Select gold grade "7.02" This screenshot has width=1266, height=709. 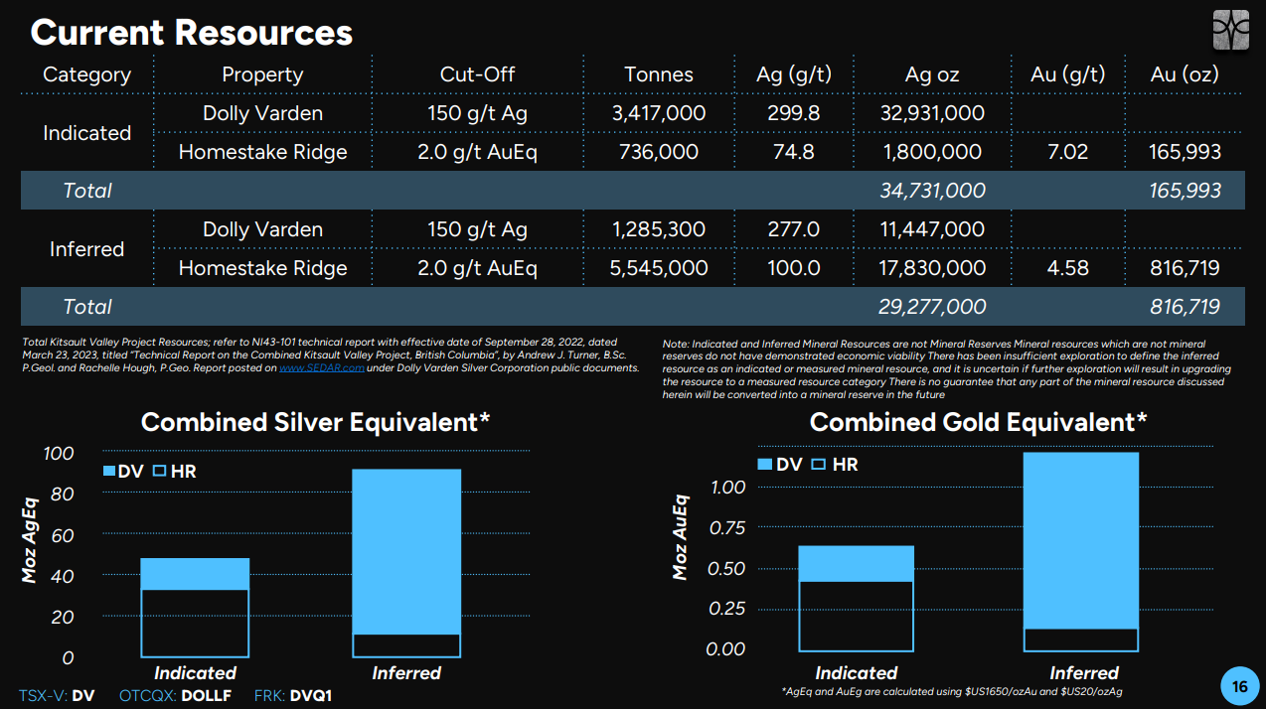[1068, 152]
